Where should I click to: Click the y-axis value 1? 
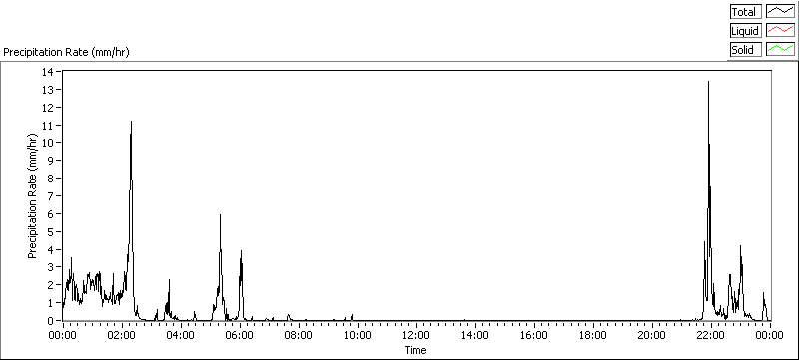coord(52,303)
